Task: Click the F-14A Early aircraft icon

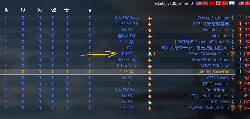Action: [x=150, y=66]
